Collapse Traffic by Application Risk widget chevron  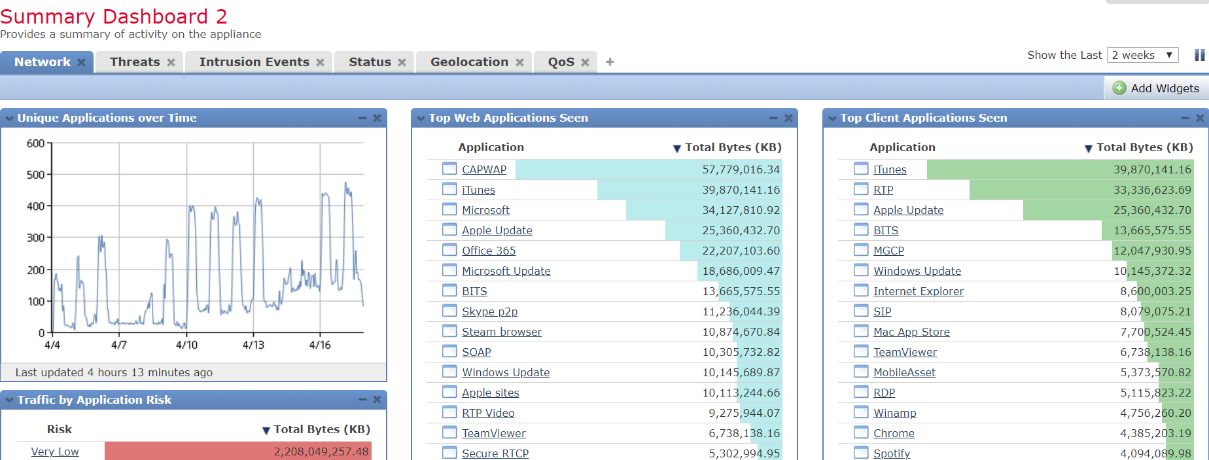pyautogui.click(x=9, y=400)
